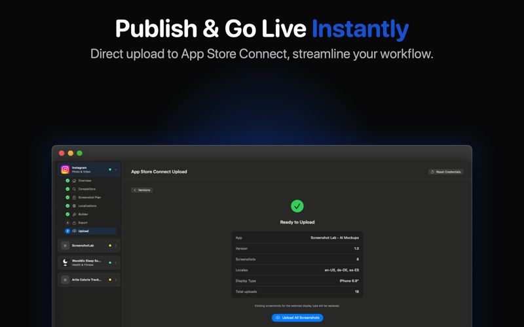This screenshot has width=524, height=327.
Task: Click WaveMix's green status dot
Action: click(110, 263)
